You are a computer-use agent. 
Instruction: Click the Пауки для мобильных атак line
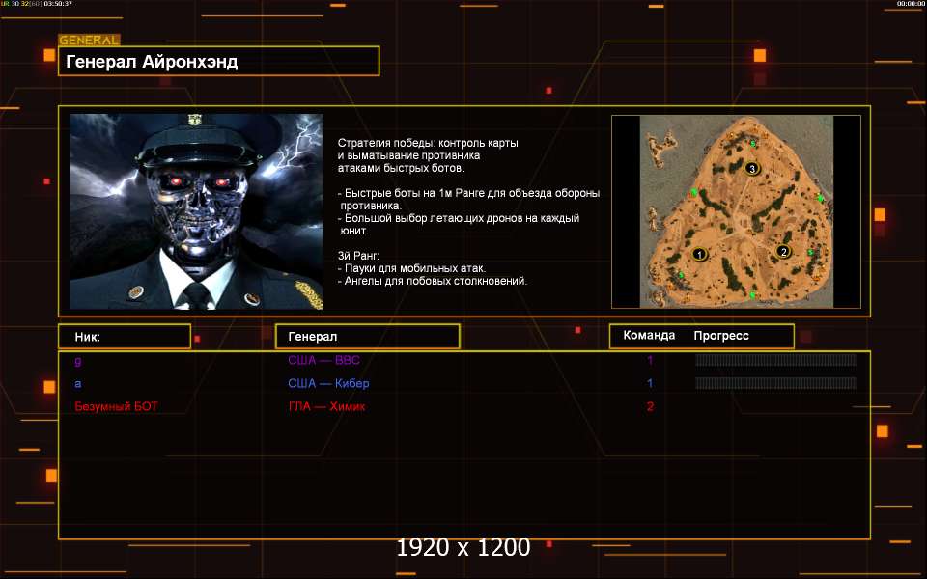click(x=411, y=268)
